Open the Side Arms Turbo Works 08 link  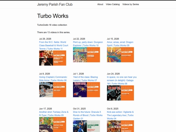point(53,79)
